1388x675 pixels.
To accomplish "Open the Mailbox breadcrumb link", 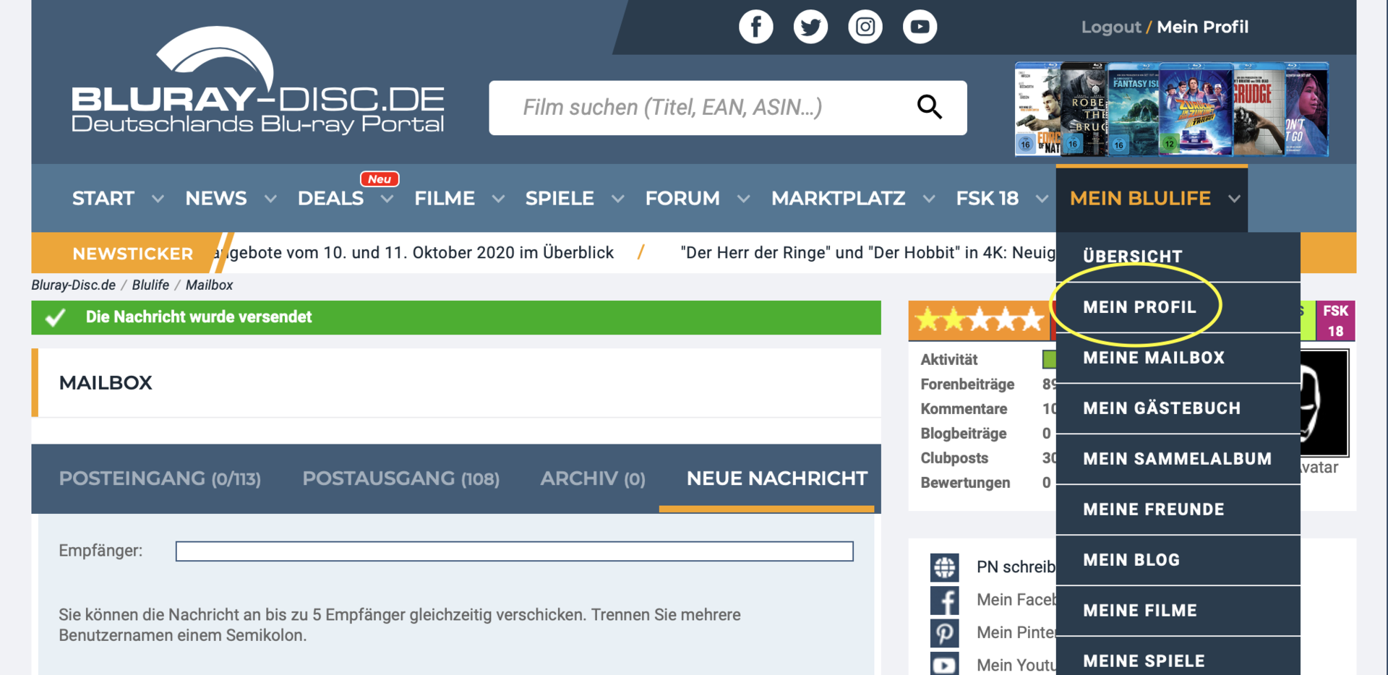I will click(209, 285).
